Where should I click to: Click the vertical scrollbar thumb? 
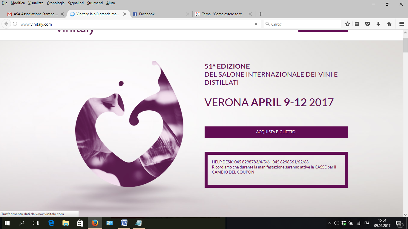(405, 45)
